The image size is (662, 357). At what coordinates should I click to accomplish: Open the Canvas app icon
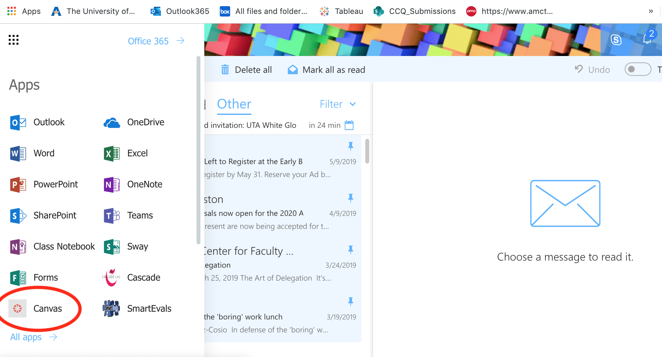click(x=17, y=308)
